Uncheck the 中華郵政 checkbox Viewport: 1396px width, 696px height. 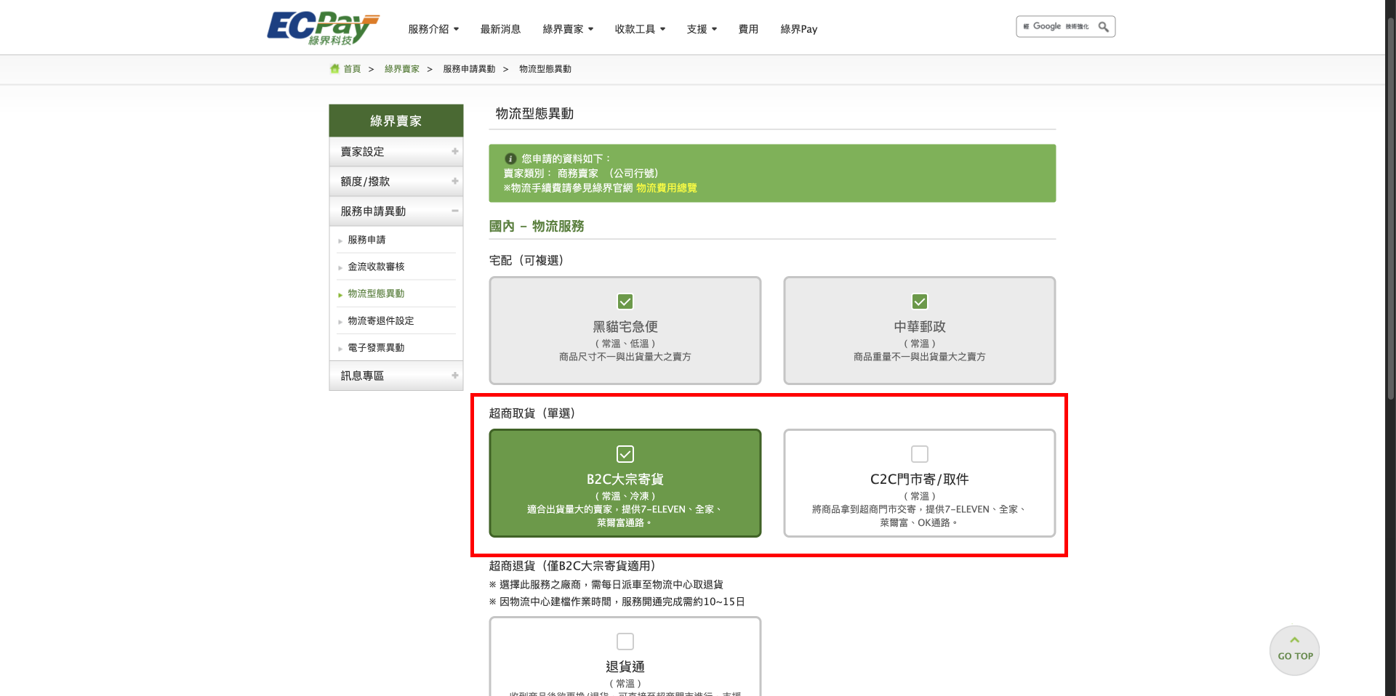(920, 302)
